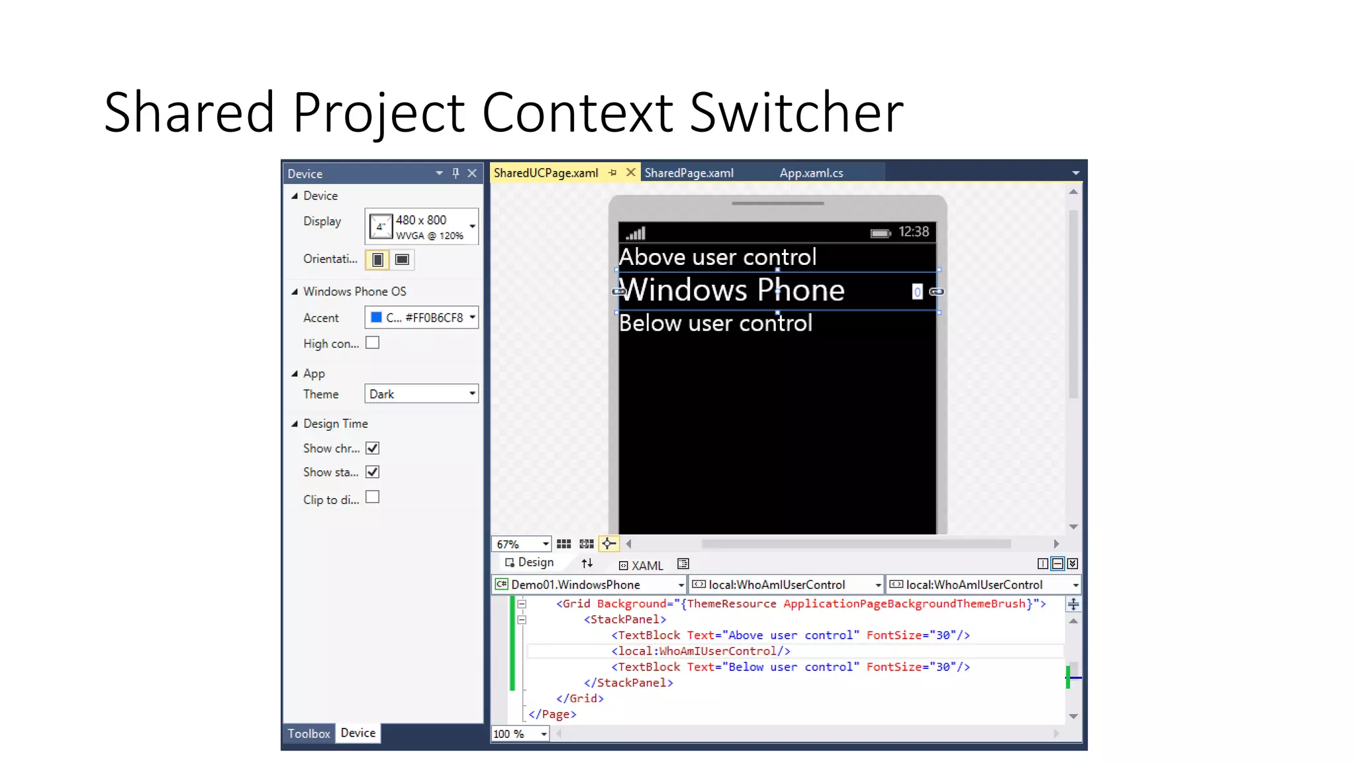Click the designer vertical scrollbar

pos(1073,304)
